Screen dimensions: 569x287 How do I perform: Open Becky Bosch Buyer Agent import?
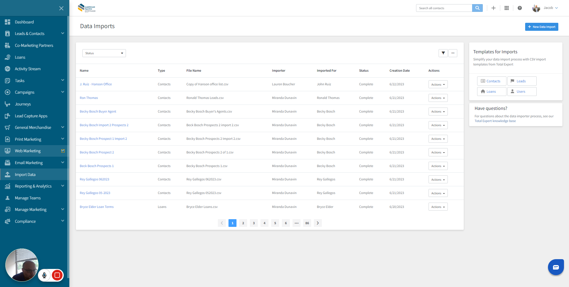coord(98,111)
